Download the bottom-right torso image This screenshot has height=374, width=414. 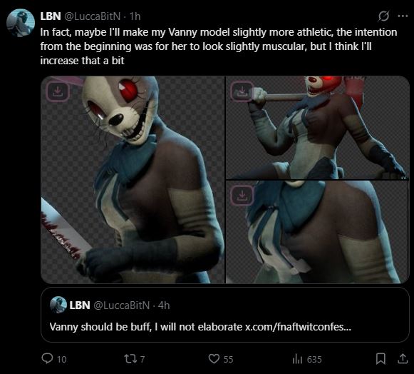[242, 196]
